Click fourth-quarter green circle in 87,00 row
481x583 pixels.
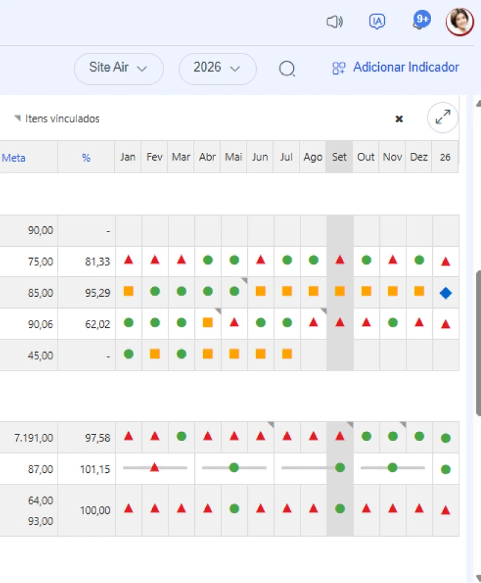(393, 467)
